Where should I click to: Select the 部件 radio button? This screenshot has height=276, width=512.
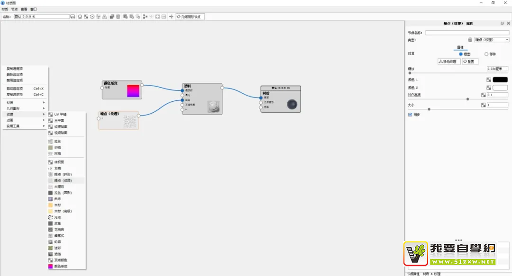click(x=486, y=54)
